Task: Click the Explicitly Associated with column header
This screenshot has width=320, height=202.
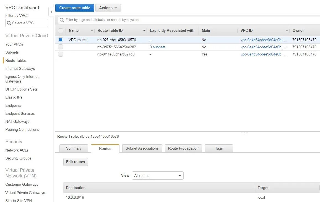Action: pos(172,31)
